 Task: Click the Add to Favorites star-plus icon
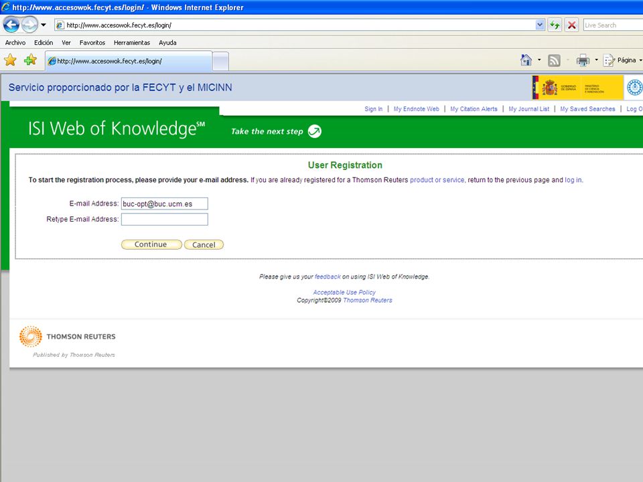30,60
